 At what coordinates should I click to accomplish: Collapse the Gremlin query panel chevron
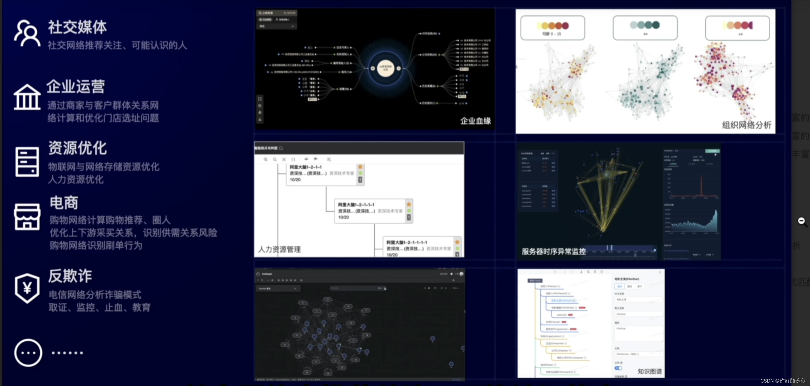(x=295, y=289)
